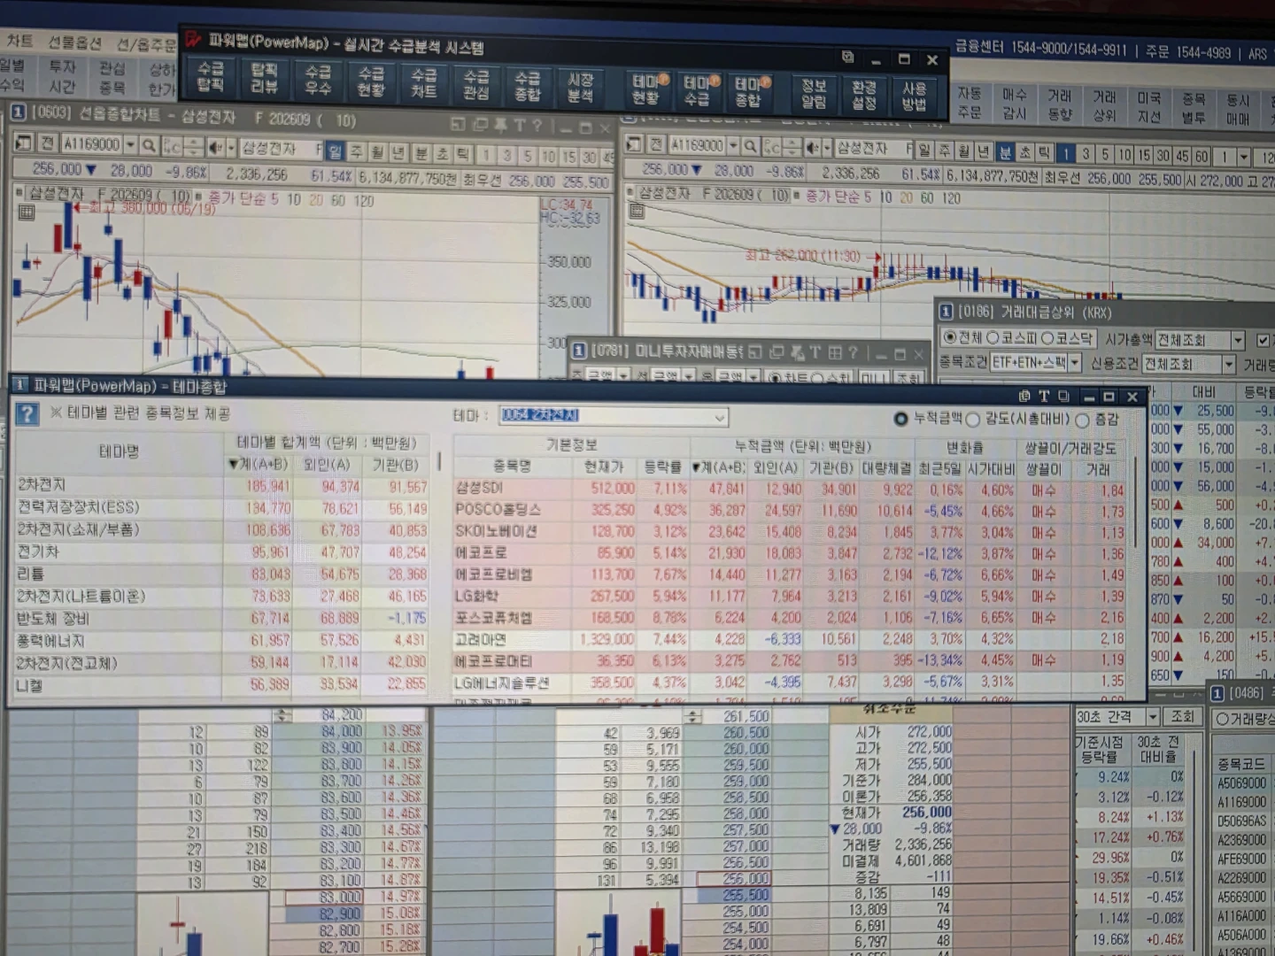Open 테마현황 in PowerMap toolbar
The width and height of the screenshot is (1275, 956).
coord(646,89)
